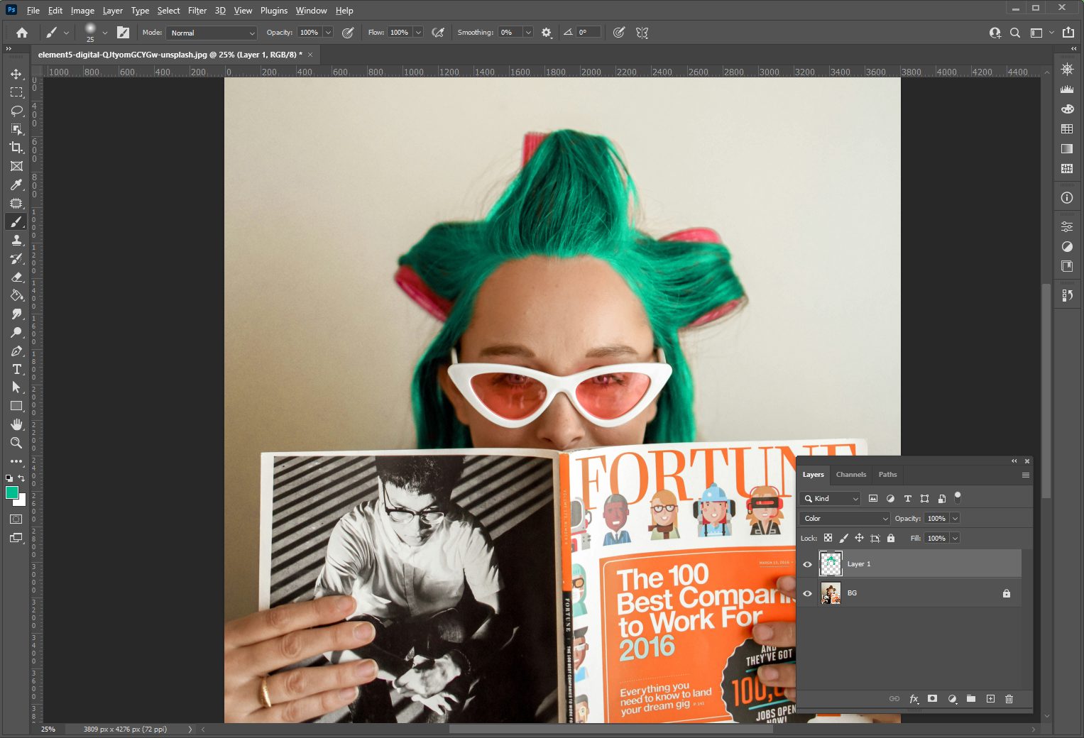Viewport: 1084px width, 738px height.
Task: Toggle Quick Mask mode
Action: (16, 519)
